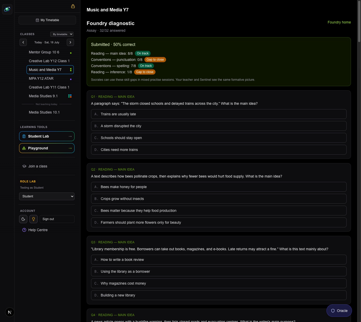
Task: Click the Help Centre question mark icon
Action: [x=24, y=230]
